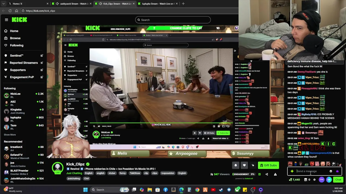The image size is (346, 194).
Task: Open chat settings gear icon
Action: [x=314, y=180]
